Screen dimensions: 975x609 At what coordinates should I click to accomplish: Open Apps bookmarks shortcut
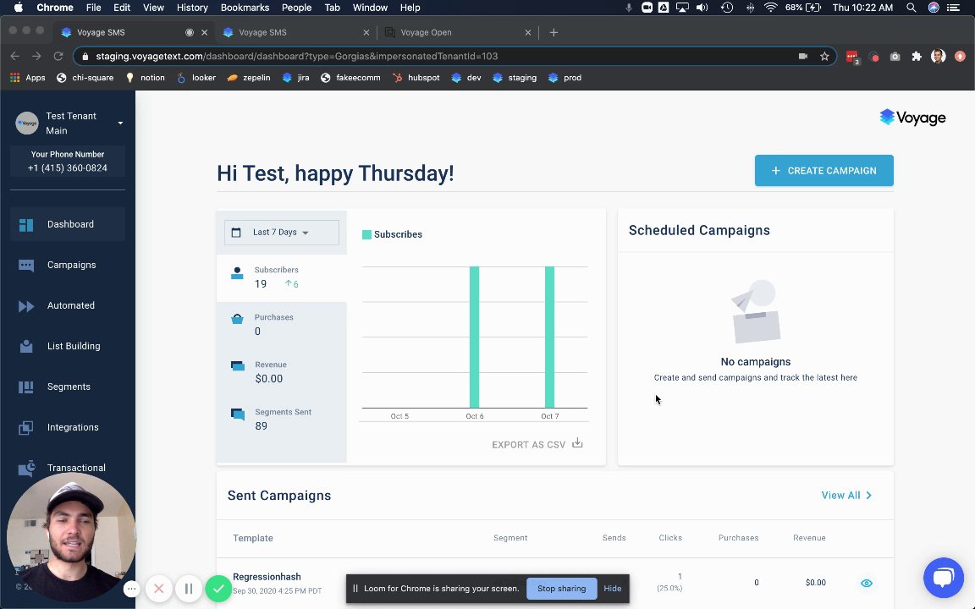28,78
